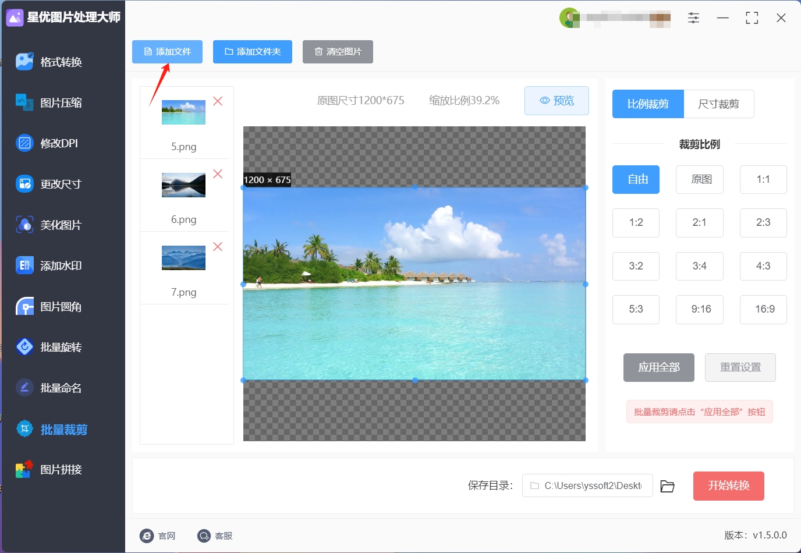The image size is (801, 553).
Task: Remove 7.png with its red X
Action: pos(218,247)
